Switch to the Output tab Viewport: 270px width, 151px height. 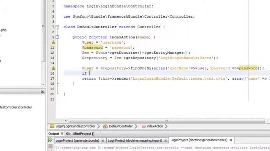coord(54,133)
